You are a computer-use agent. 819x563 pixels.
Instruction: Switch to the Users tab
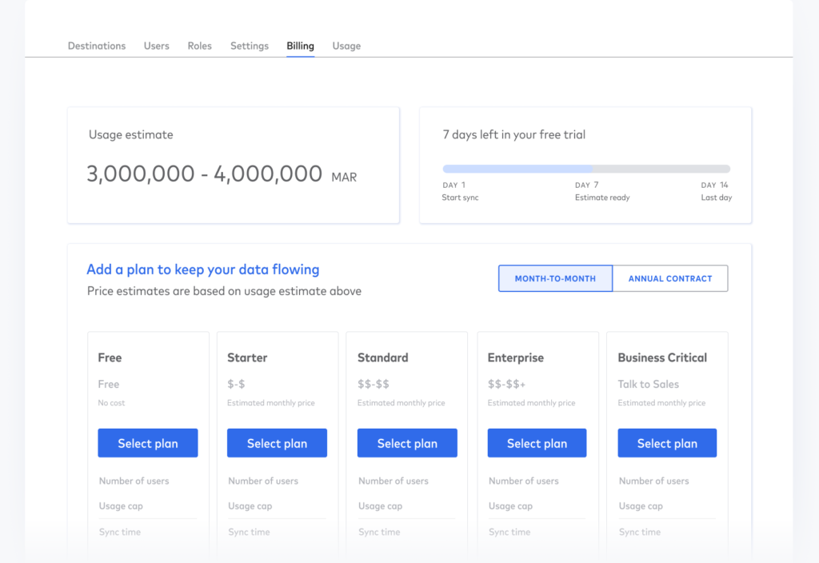(157, 46)
